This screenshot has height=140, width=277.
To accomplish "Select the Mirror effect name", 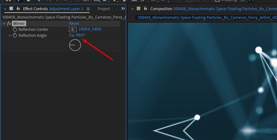I will point(19,23).
